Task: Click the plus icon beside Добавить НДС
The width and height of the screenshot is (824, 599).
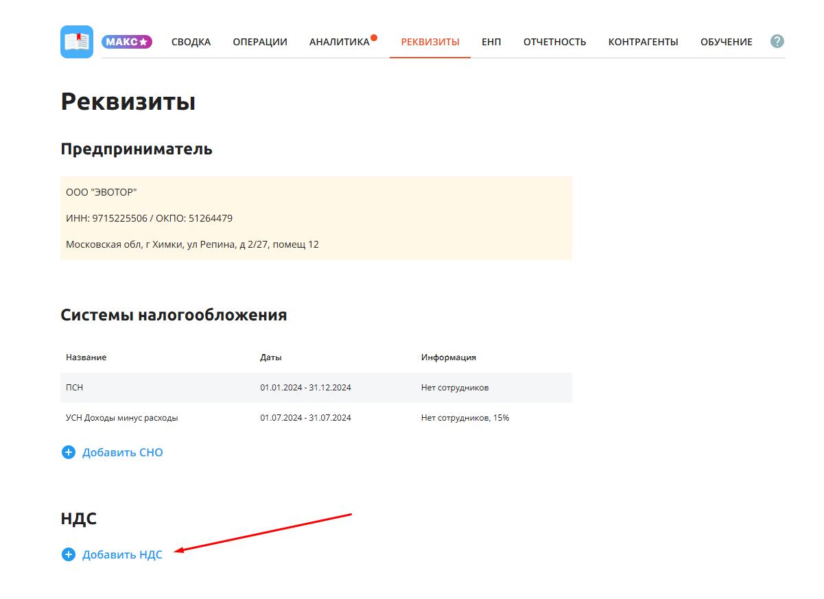Action: pyautogui.click(x=68, y=554)
